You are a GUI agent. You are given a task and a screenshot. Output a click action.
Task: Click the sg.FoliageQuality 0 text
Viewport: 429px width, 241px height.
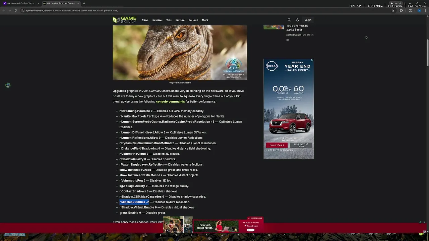(133, 186)
